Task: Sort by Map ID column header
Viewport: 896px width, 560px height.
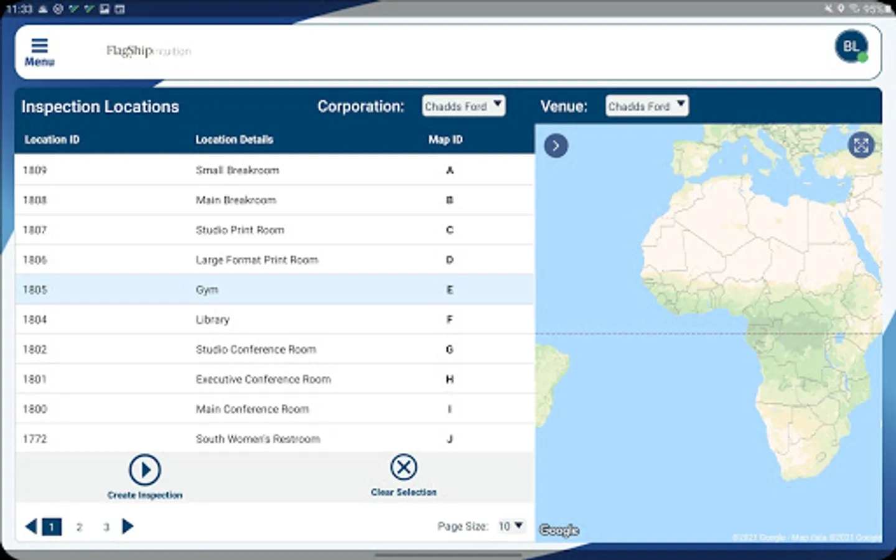Action: tap(446, 140)
